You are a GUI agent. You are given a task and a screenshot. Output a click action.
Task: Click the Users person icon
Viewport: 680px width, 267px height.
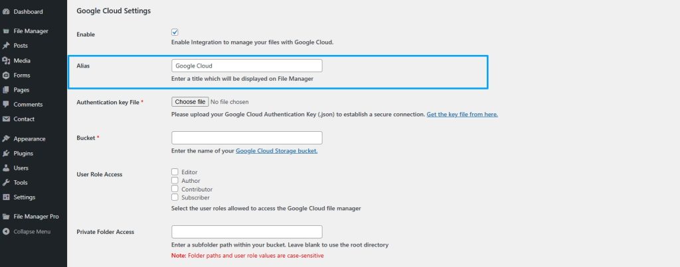6,168
